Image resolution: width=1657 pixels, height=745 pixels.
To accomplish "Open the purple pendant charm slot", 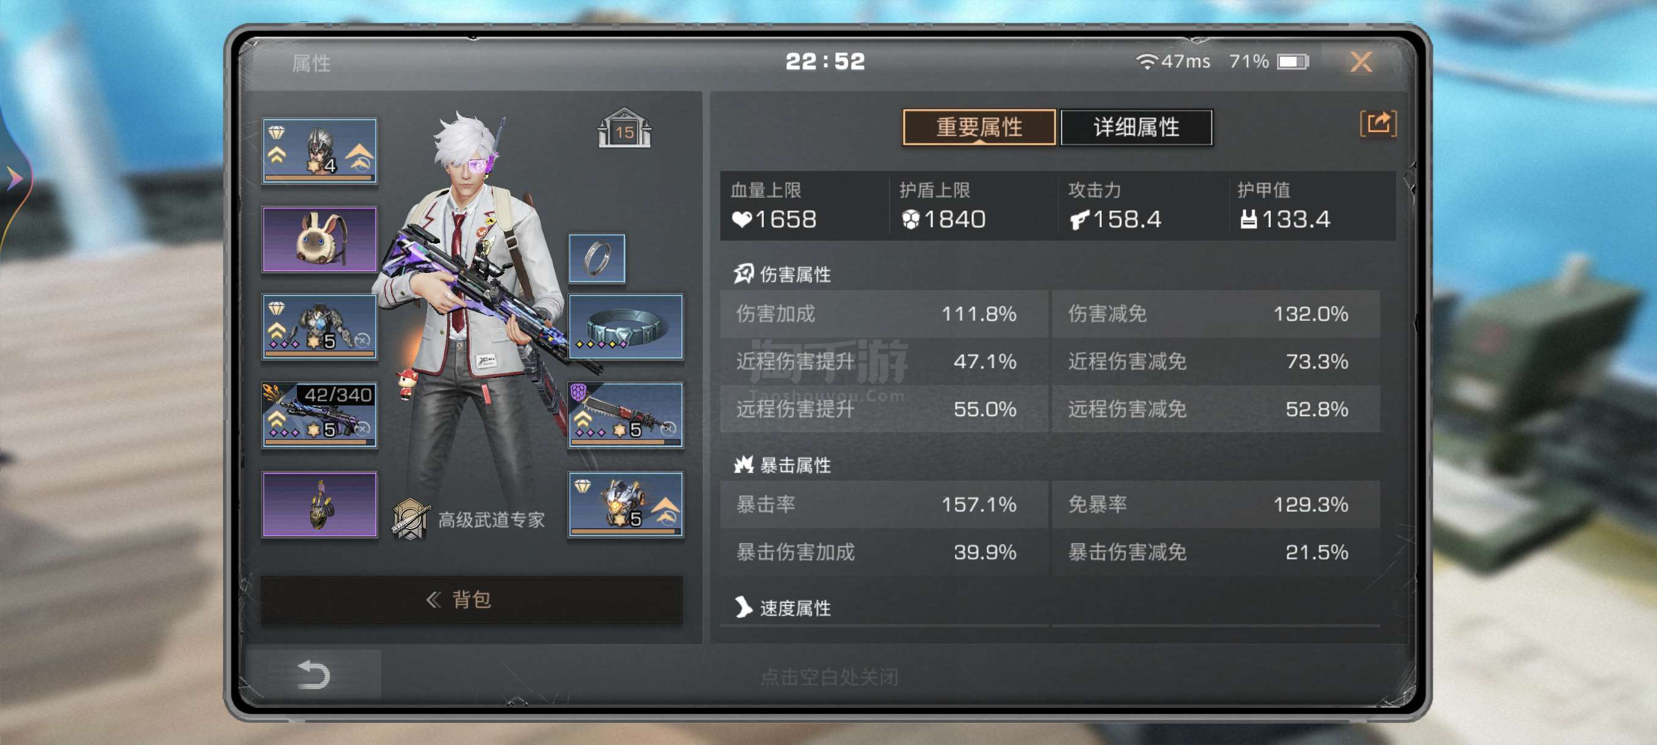I will pos(319,504).
